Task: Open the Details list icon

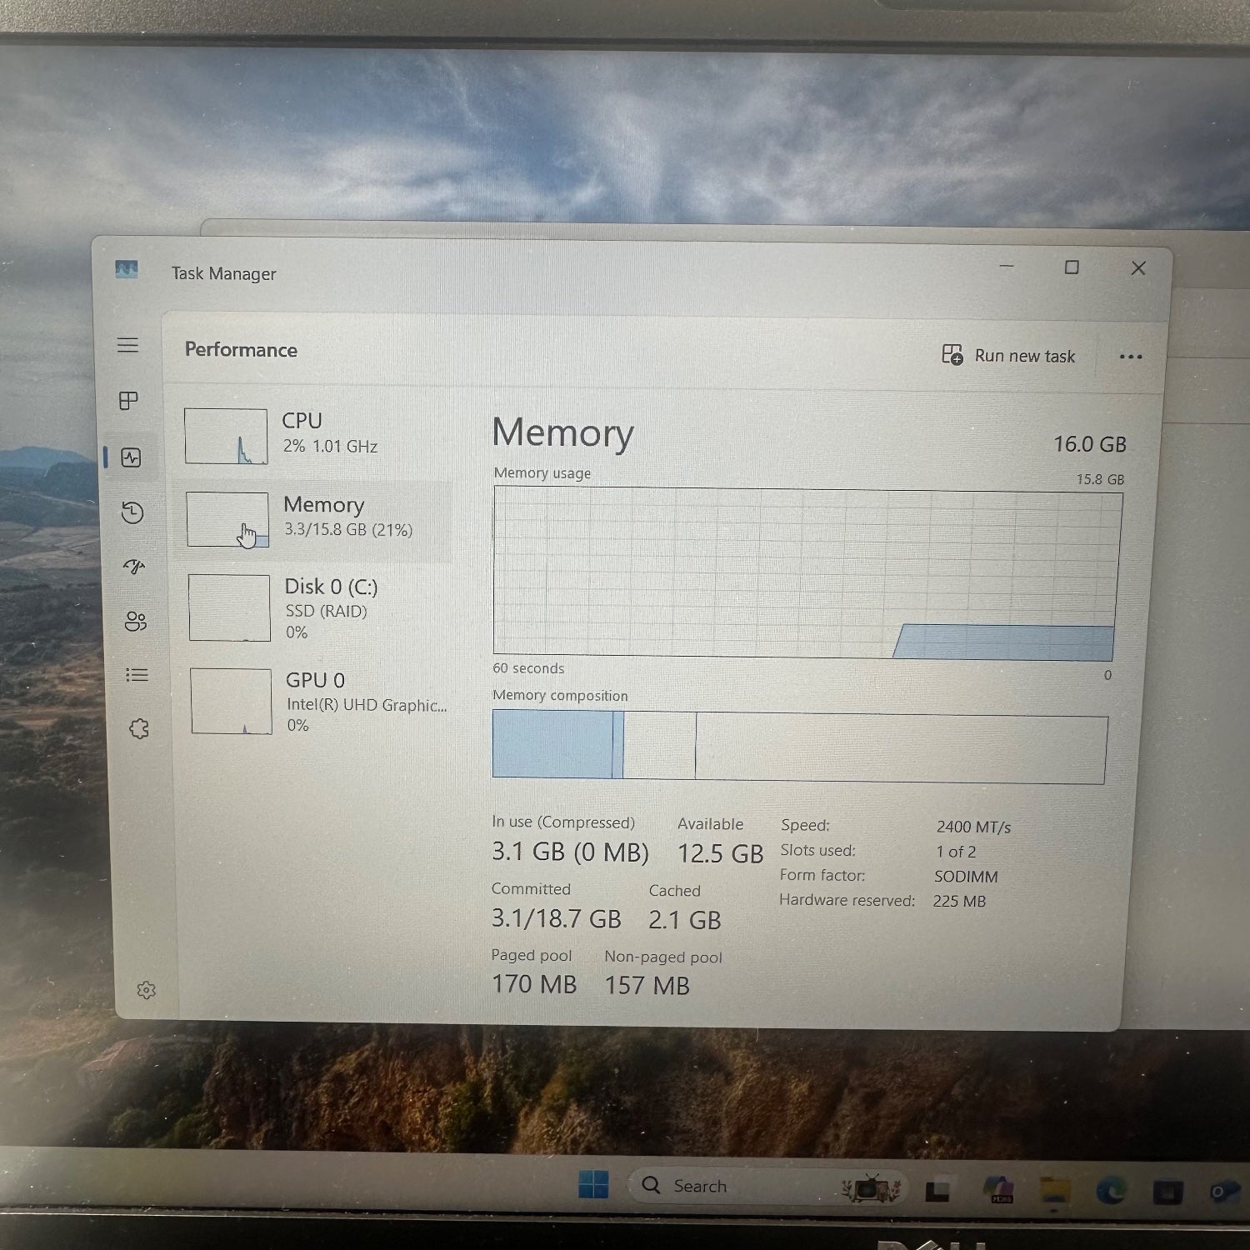Action: (x=137, y=675)
